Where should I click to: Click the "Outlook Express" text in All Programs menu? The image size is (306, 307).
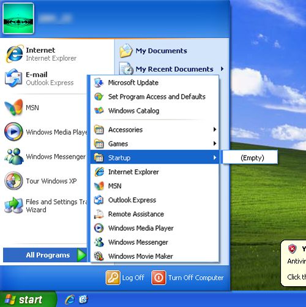(132, 200)
